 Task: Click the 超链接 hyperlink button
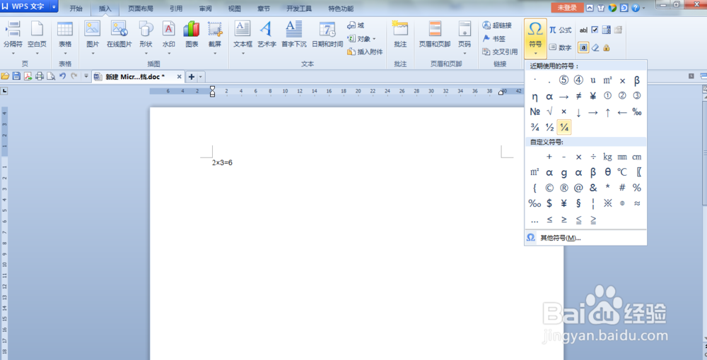click(x=497, y=25)
